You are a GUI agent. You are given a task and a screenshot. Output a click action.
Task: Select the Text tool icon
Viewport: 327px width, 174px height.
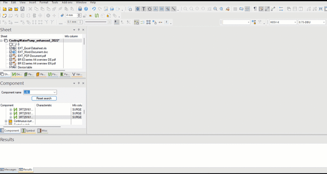click(144, 9)
